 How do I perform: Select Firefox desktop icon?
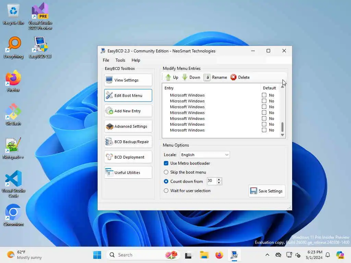13,81
